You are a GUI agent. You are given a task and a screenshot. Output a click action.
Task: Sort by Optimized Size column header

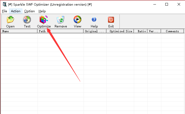click(120, 31)
